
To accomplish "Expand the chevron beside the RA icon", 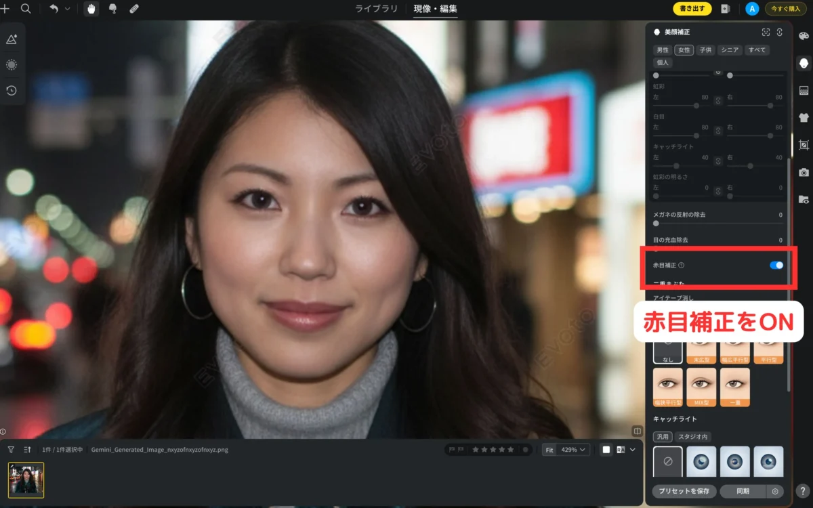I will (x=633, y=449).
